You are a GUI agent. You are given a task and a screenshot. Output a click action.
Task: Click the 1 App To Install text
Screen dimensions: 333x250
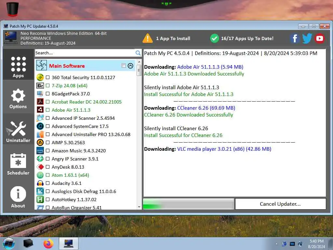[173, 38]
